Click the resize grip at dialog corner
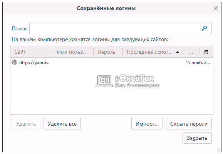The width and height of the screenshot is (223, 154). [219, 150]
